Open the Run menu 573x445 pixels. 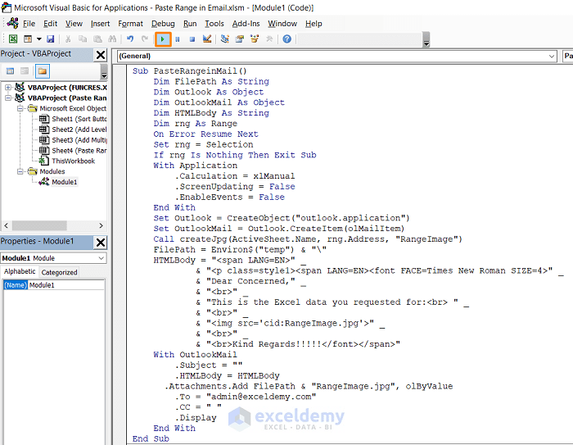(x=190, y=24)
